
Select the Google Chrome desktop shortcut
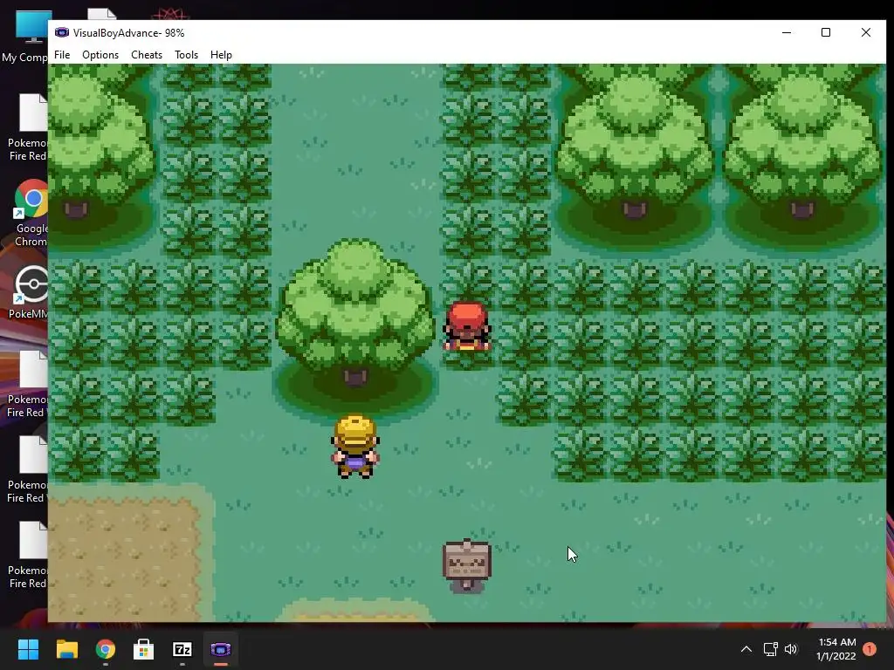(x=31, y=214)
